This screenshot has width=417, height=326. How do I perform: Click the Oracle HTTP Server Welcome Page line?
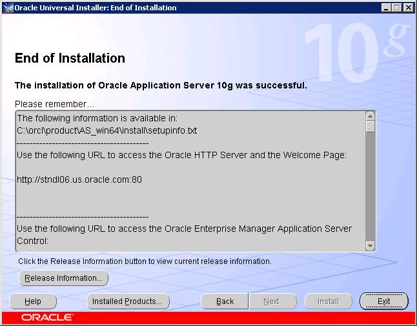181,155
